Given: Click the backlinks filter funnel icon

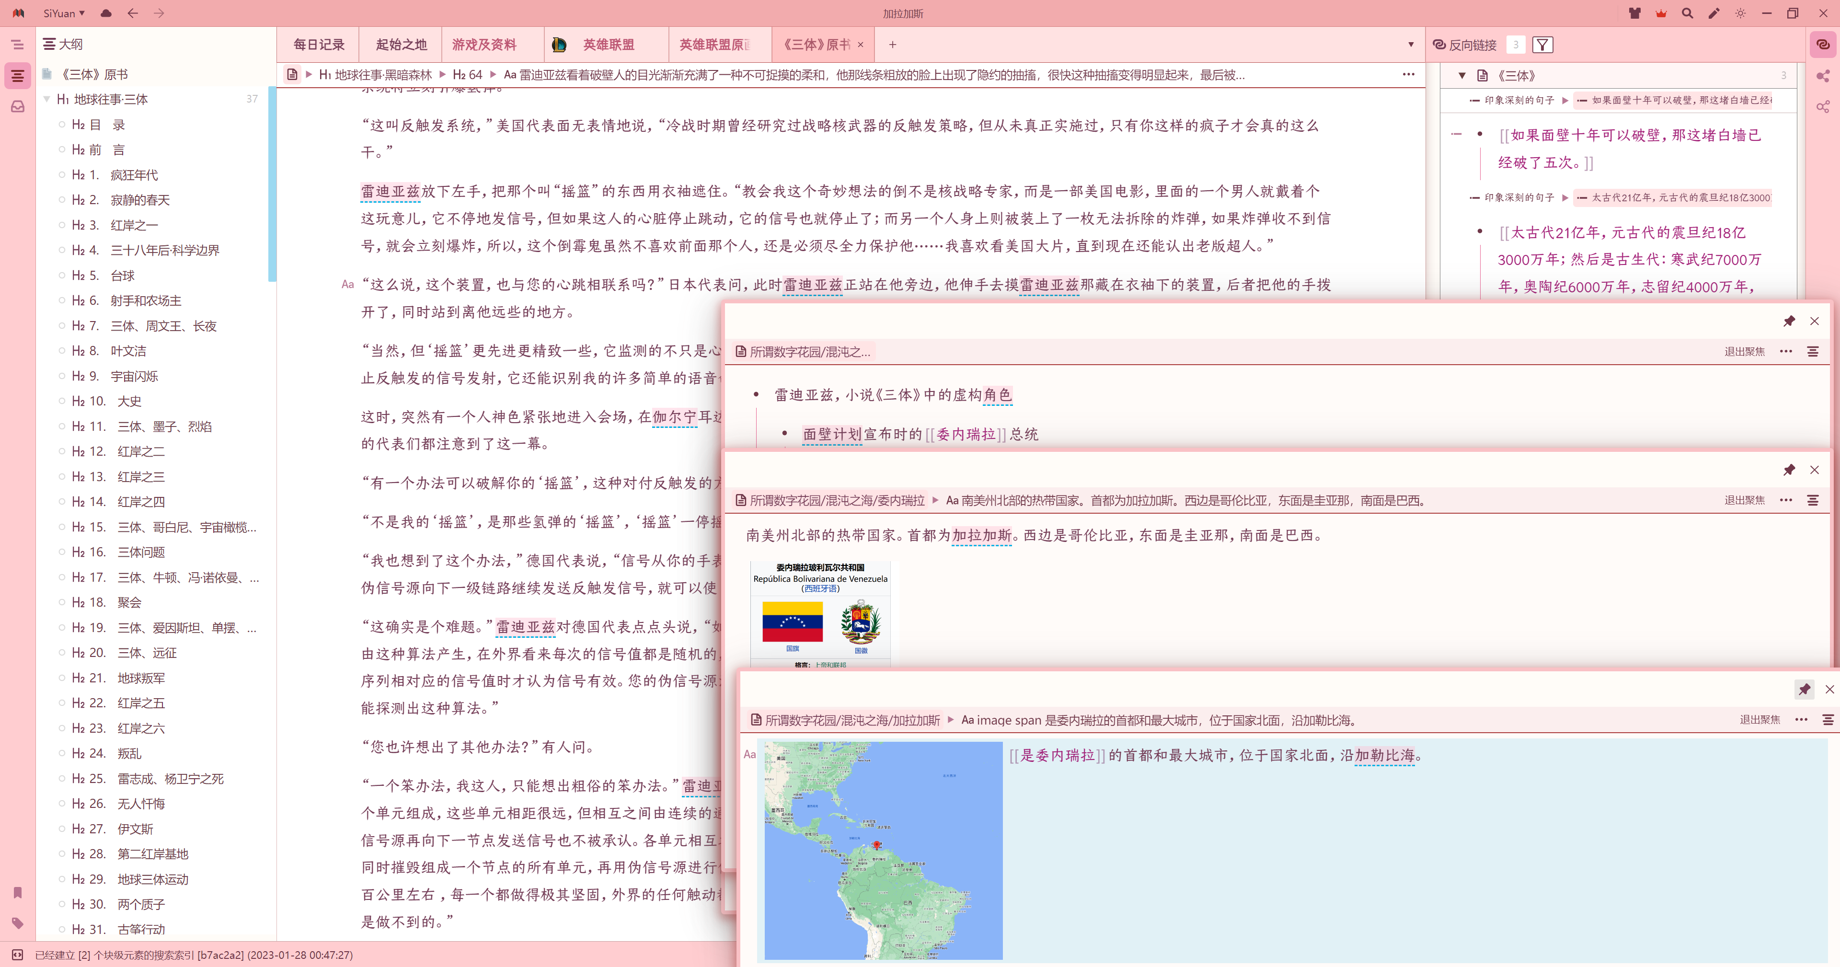Looking at the screenshot, I should [1542, 45].
